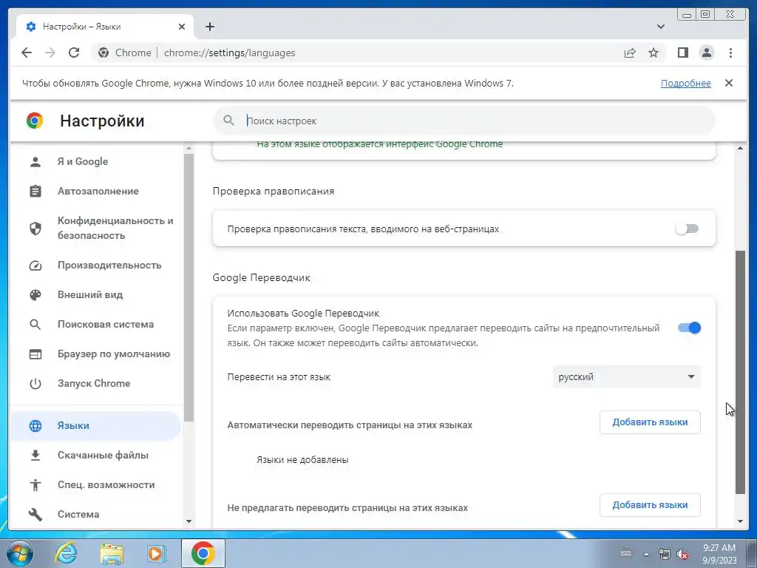The image size is (757, 568).
Task: Click the Автозаполнение clipboard icon
Action: point(35,192)
